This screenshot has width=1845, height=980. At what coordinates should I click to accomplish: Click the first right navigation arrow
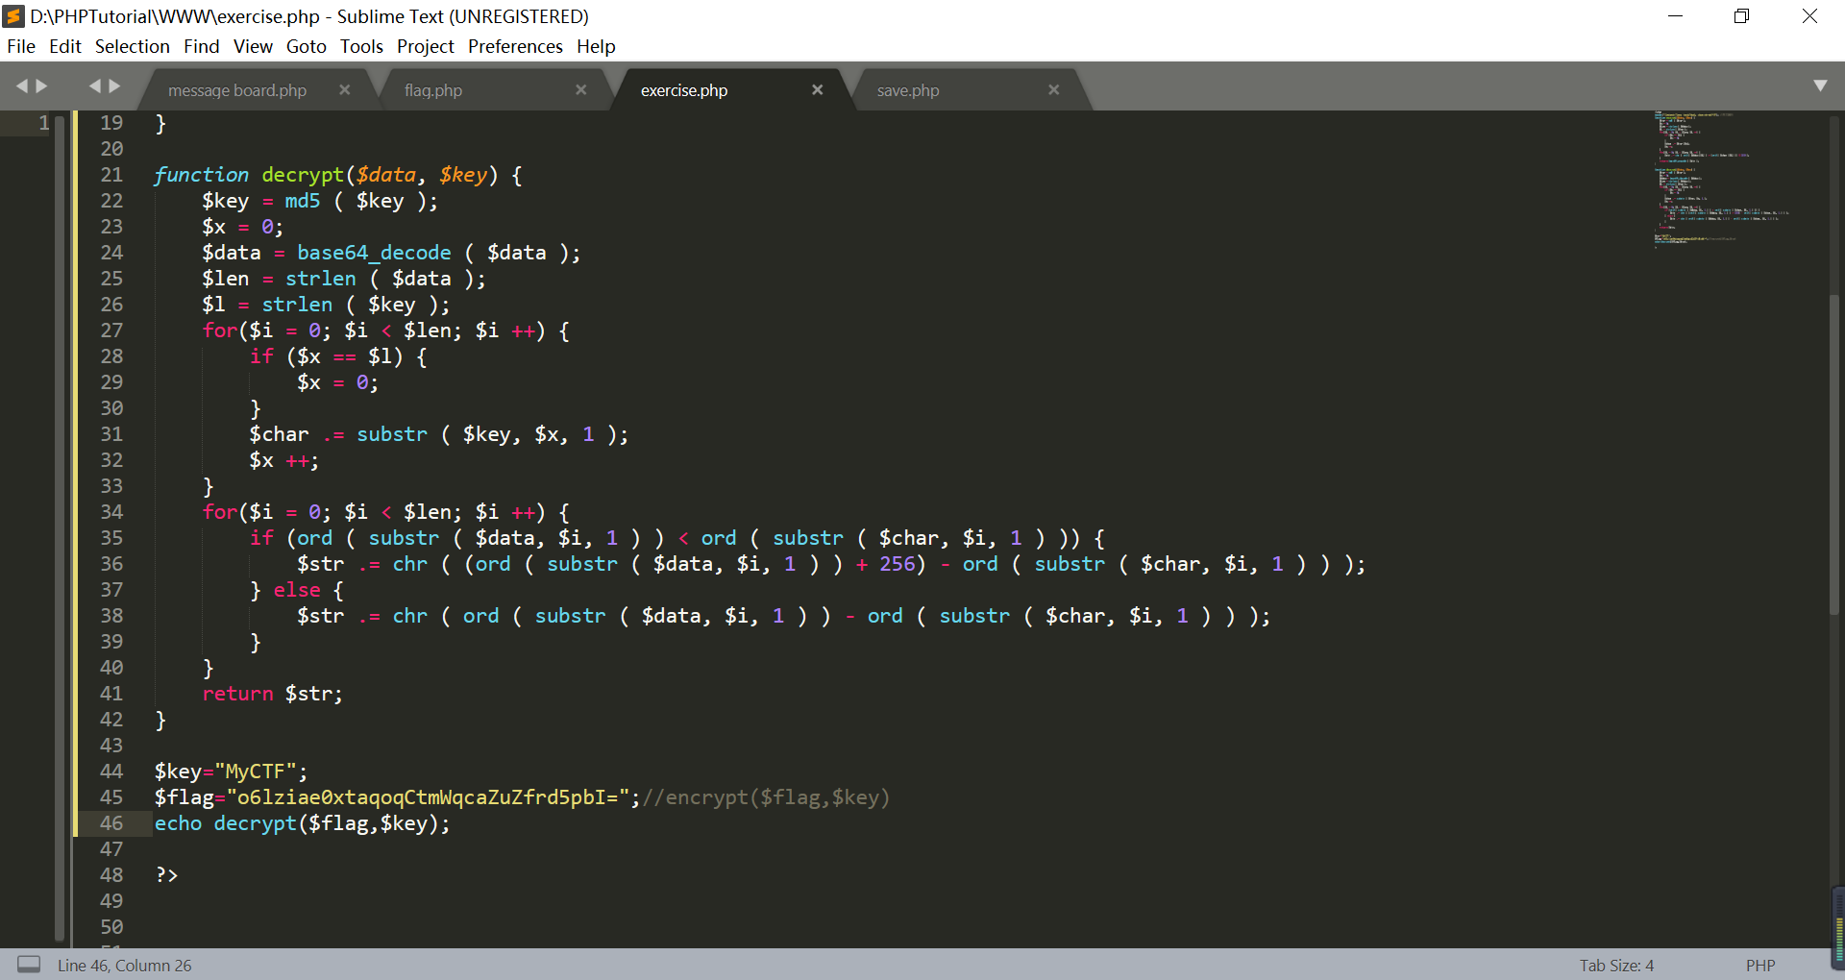click(41, 86)
